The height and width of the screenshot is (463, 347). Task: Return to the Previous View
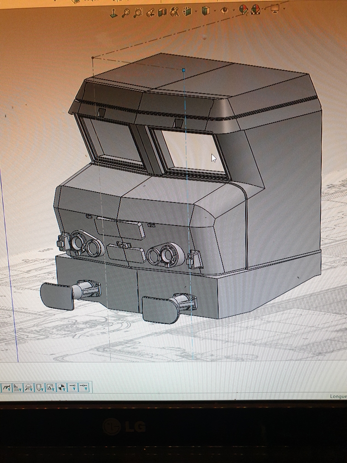(x=151, y=12)
